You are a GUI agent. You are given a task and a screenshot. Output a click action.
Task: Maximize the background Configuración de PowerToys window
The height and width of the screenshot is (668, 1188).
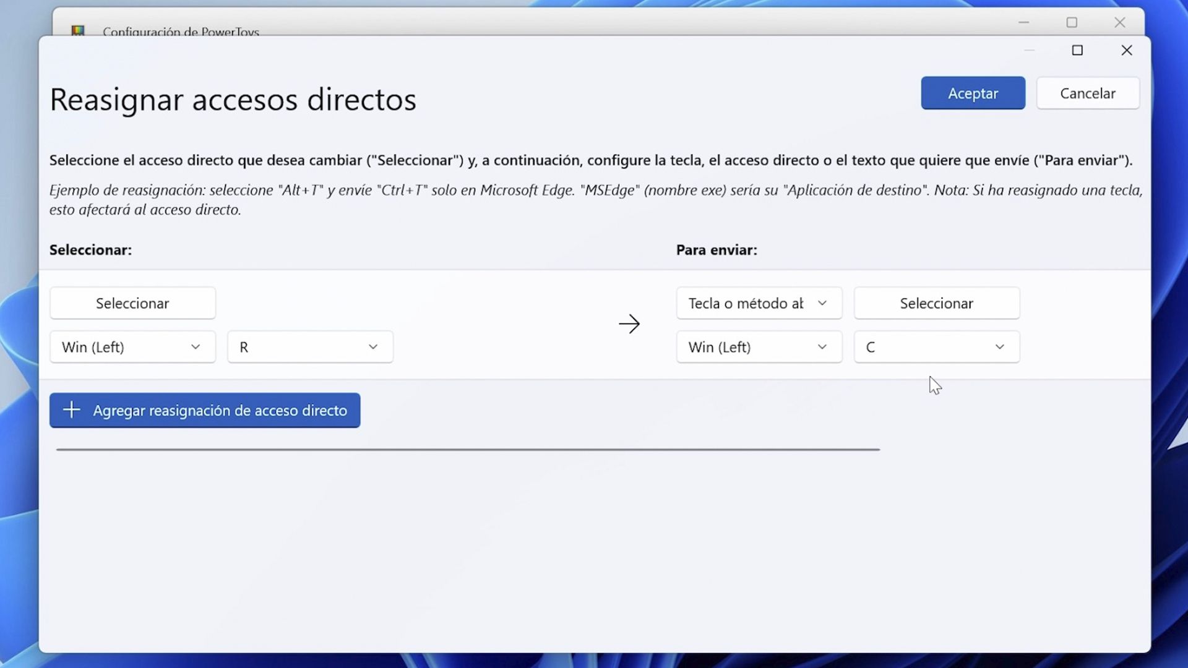pyautogui.click(x=1072, y=22)
